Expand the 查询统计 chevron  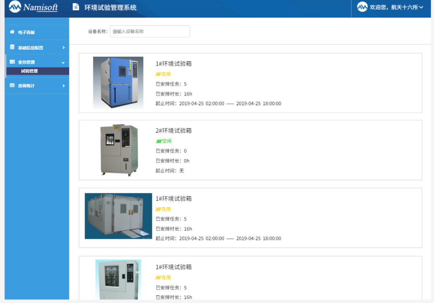[63, 86]
